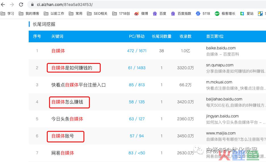The width and height of the screenshot is (266, 162).
Task: Click the 1.0亿 index count
Action: point(185,51)
